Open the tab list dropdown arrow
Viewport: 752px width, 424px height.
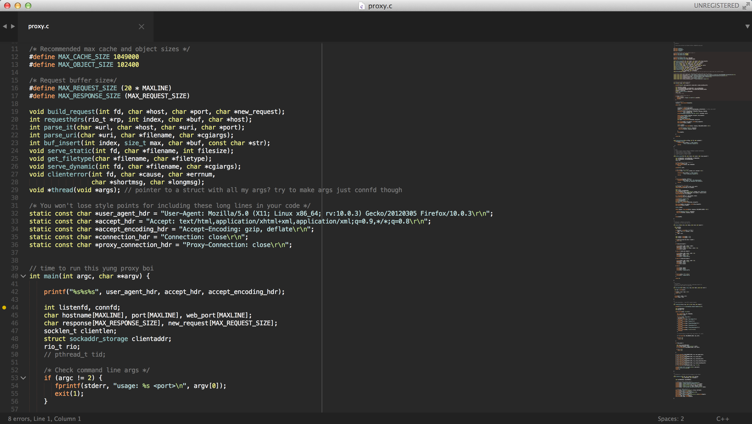(x=747, y=27)
